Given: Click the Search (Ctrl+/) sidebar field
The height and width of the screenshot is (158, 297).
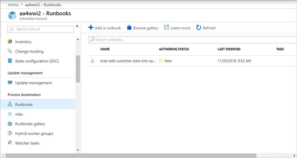Looking at the screenshot, I should pos(40,29).
